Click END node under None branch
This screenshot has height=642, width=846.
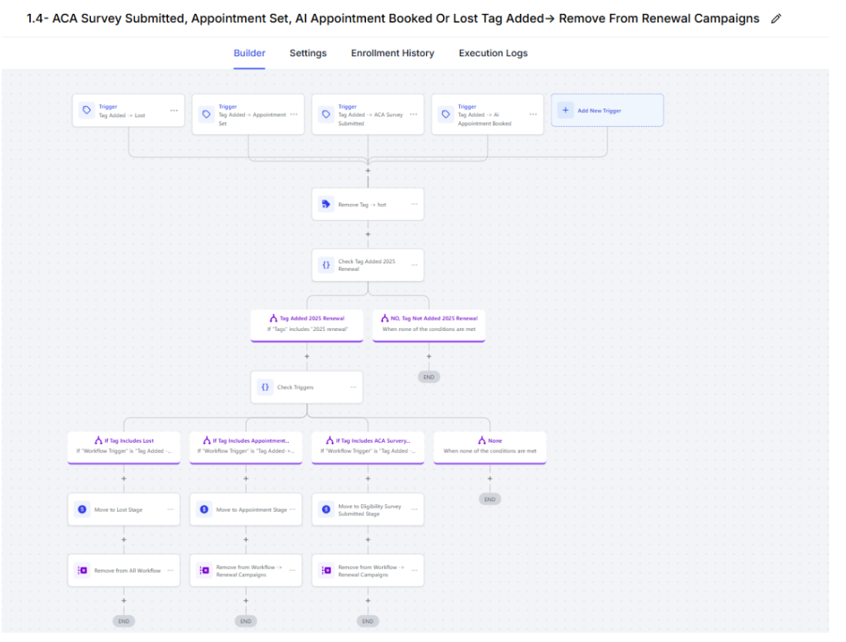tap(490, 499)
